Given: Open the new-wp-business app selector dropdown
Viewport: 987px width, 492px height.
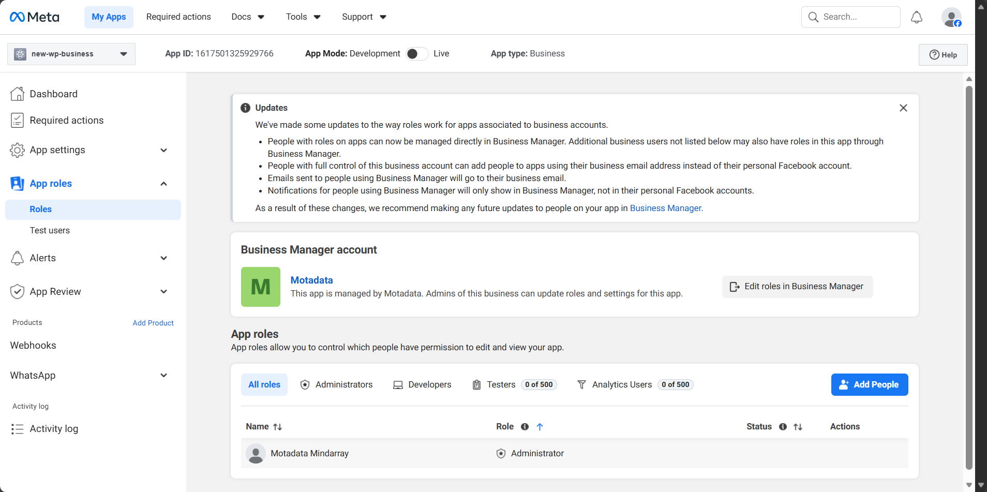Looking at the screenshot, I should 71,54.
